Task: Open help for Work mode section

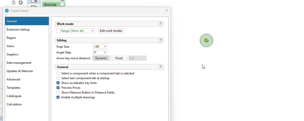Action: pyautogui.click(x=160, y=24)
